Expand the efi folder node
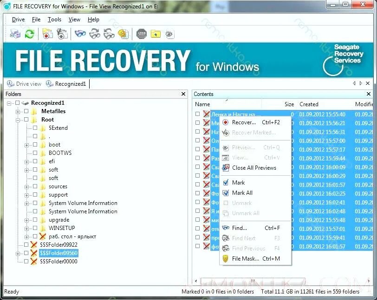The width and height of the screenshot is (377, 300). (x=26, y=162)
